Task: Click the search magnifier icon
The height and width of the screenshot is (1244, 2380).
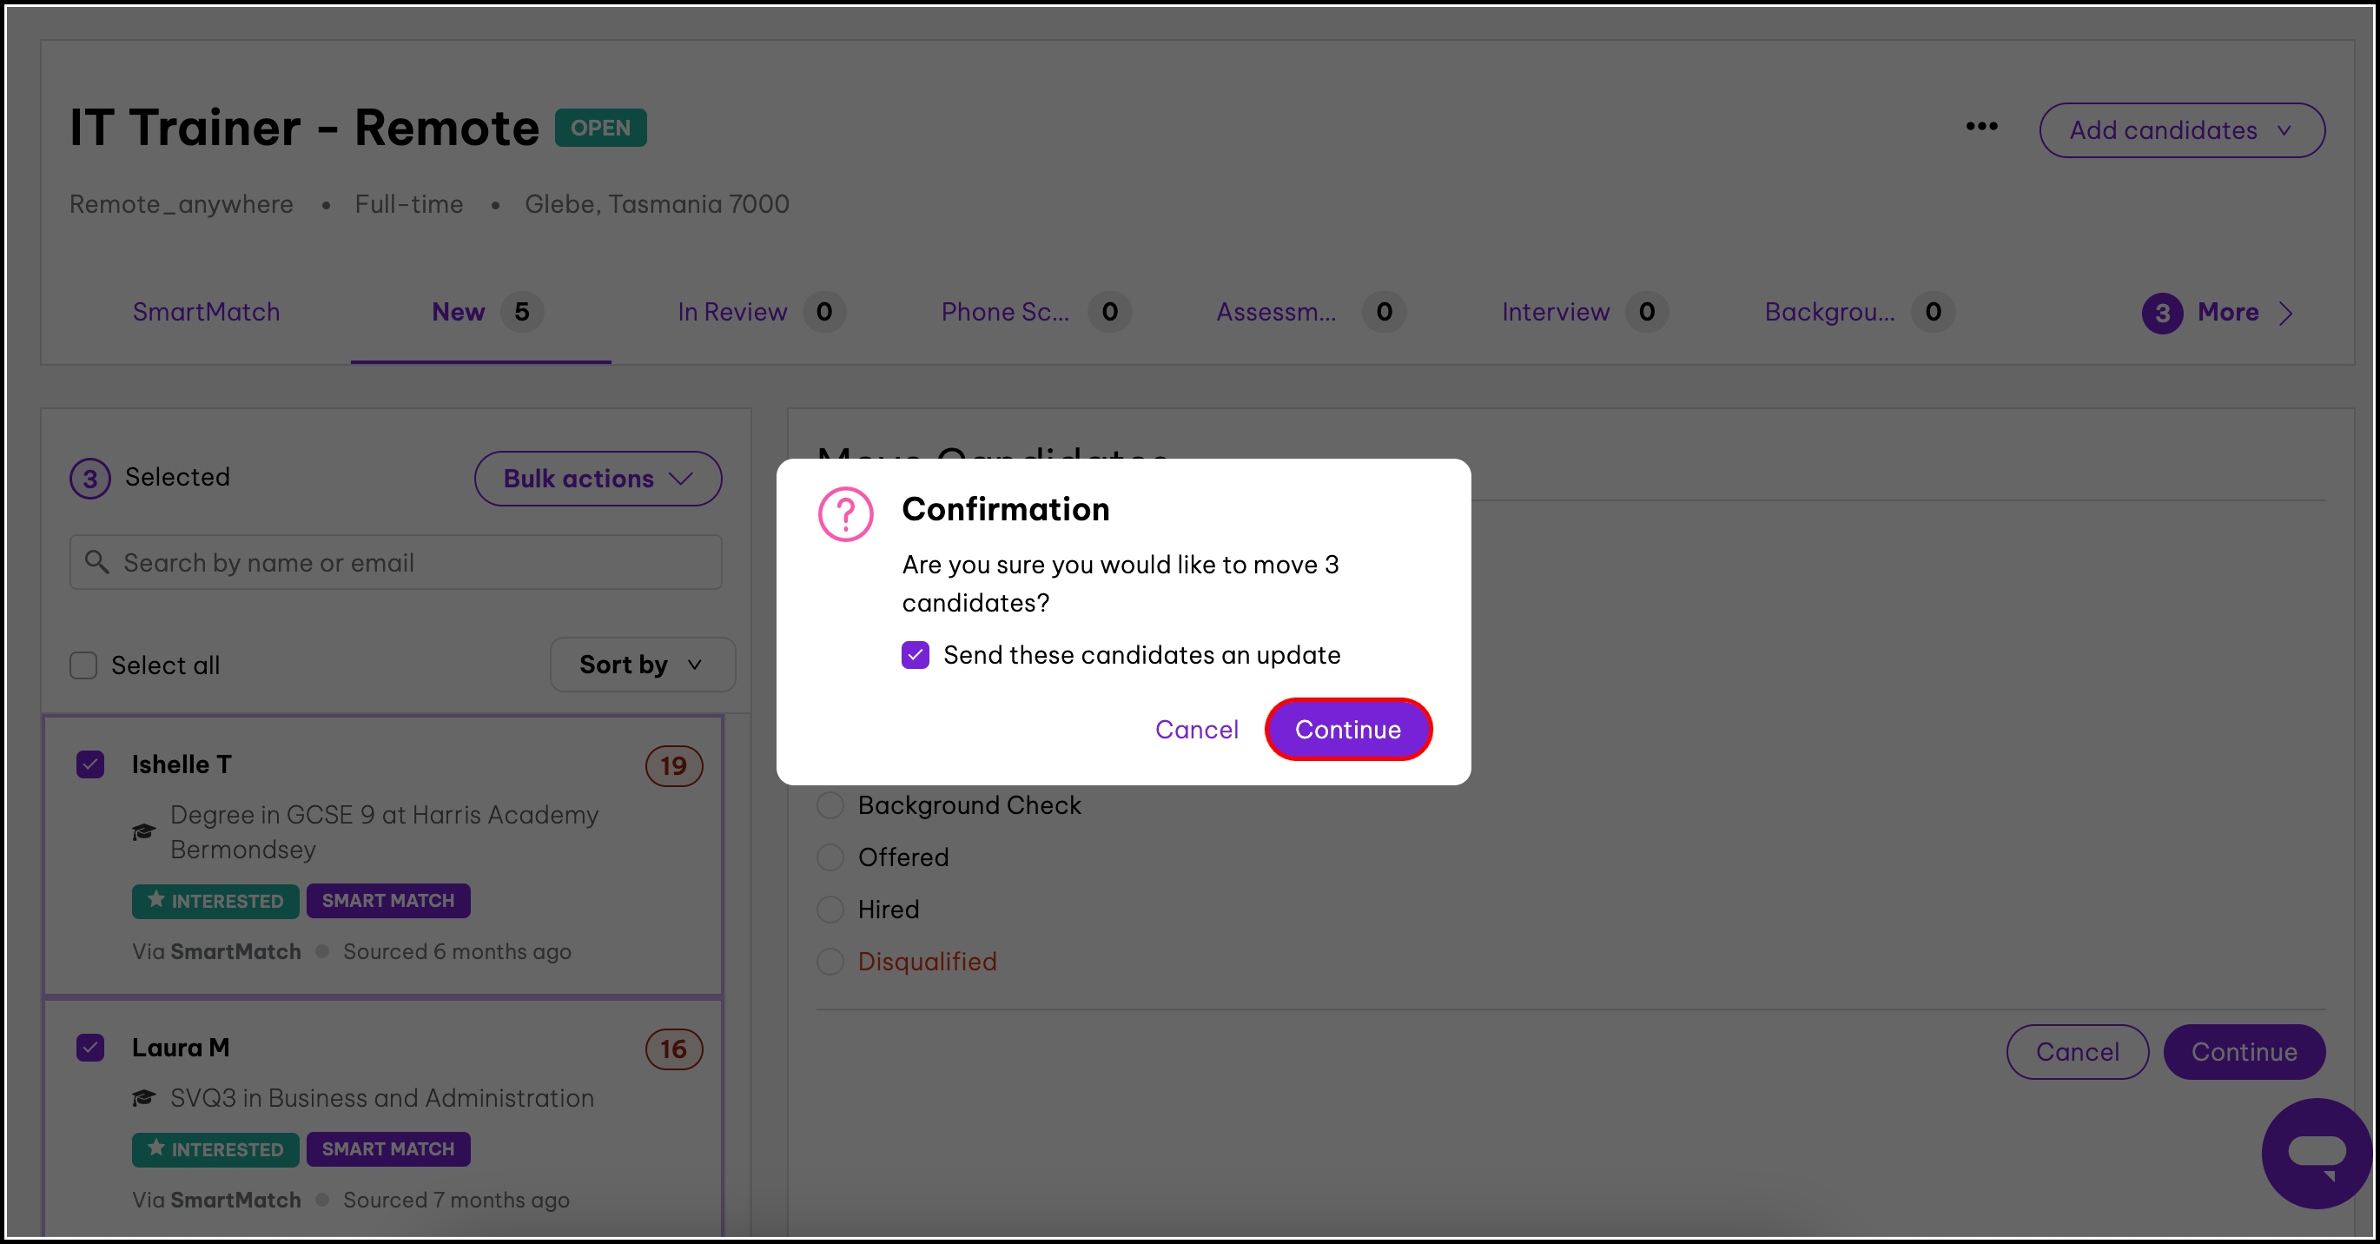Action: tap(97, 561)
